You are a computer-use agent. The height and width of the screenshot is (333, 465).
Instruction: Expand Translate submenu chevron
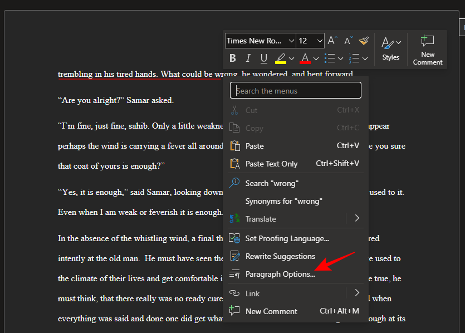(357, 218)
